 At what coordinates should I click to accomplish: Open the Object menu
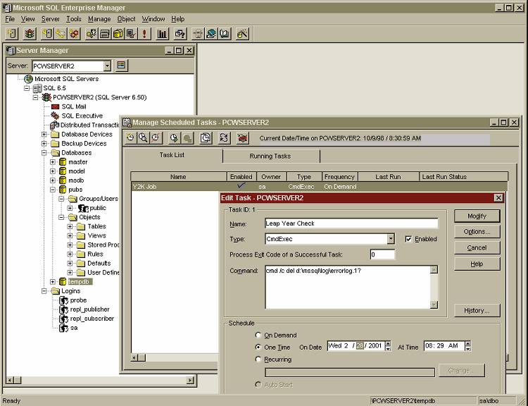coord(126,19)
